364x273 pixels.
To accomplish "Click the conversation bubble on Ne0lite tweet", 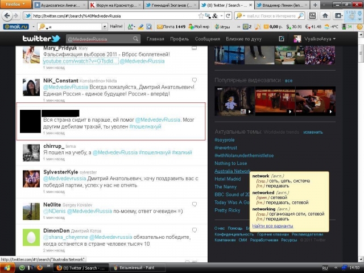I will 195,204.
